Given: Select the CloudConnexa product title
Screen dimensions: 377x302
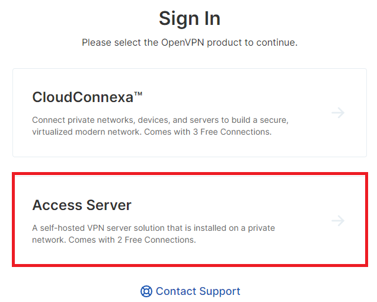Looking at the screenshot, I should (84, 97).
